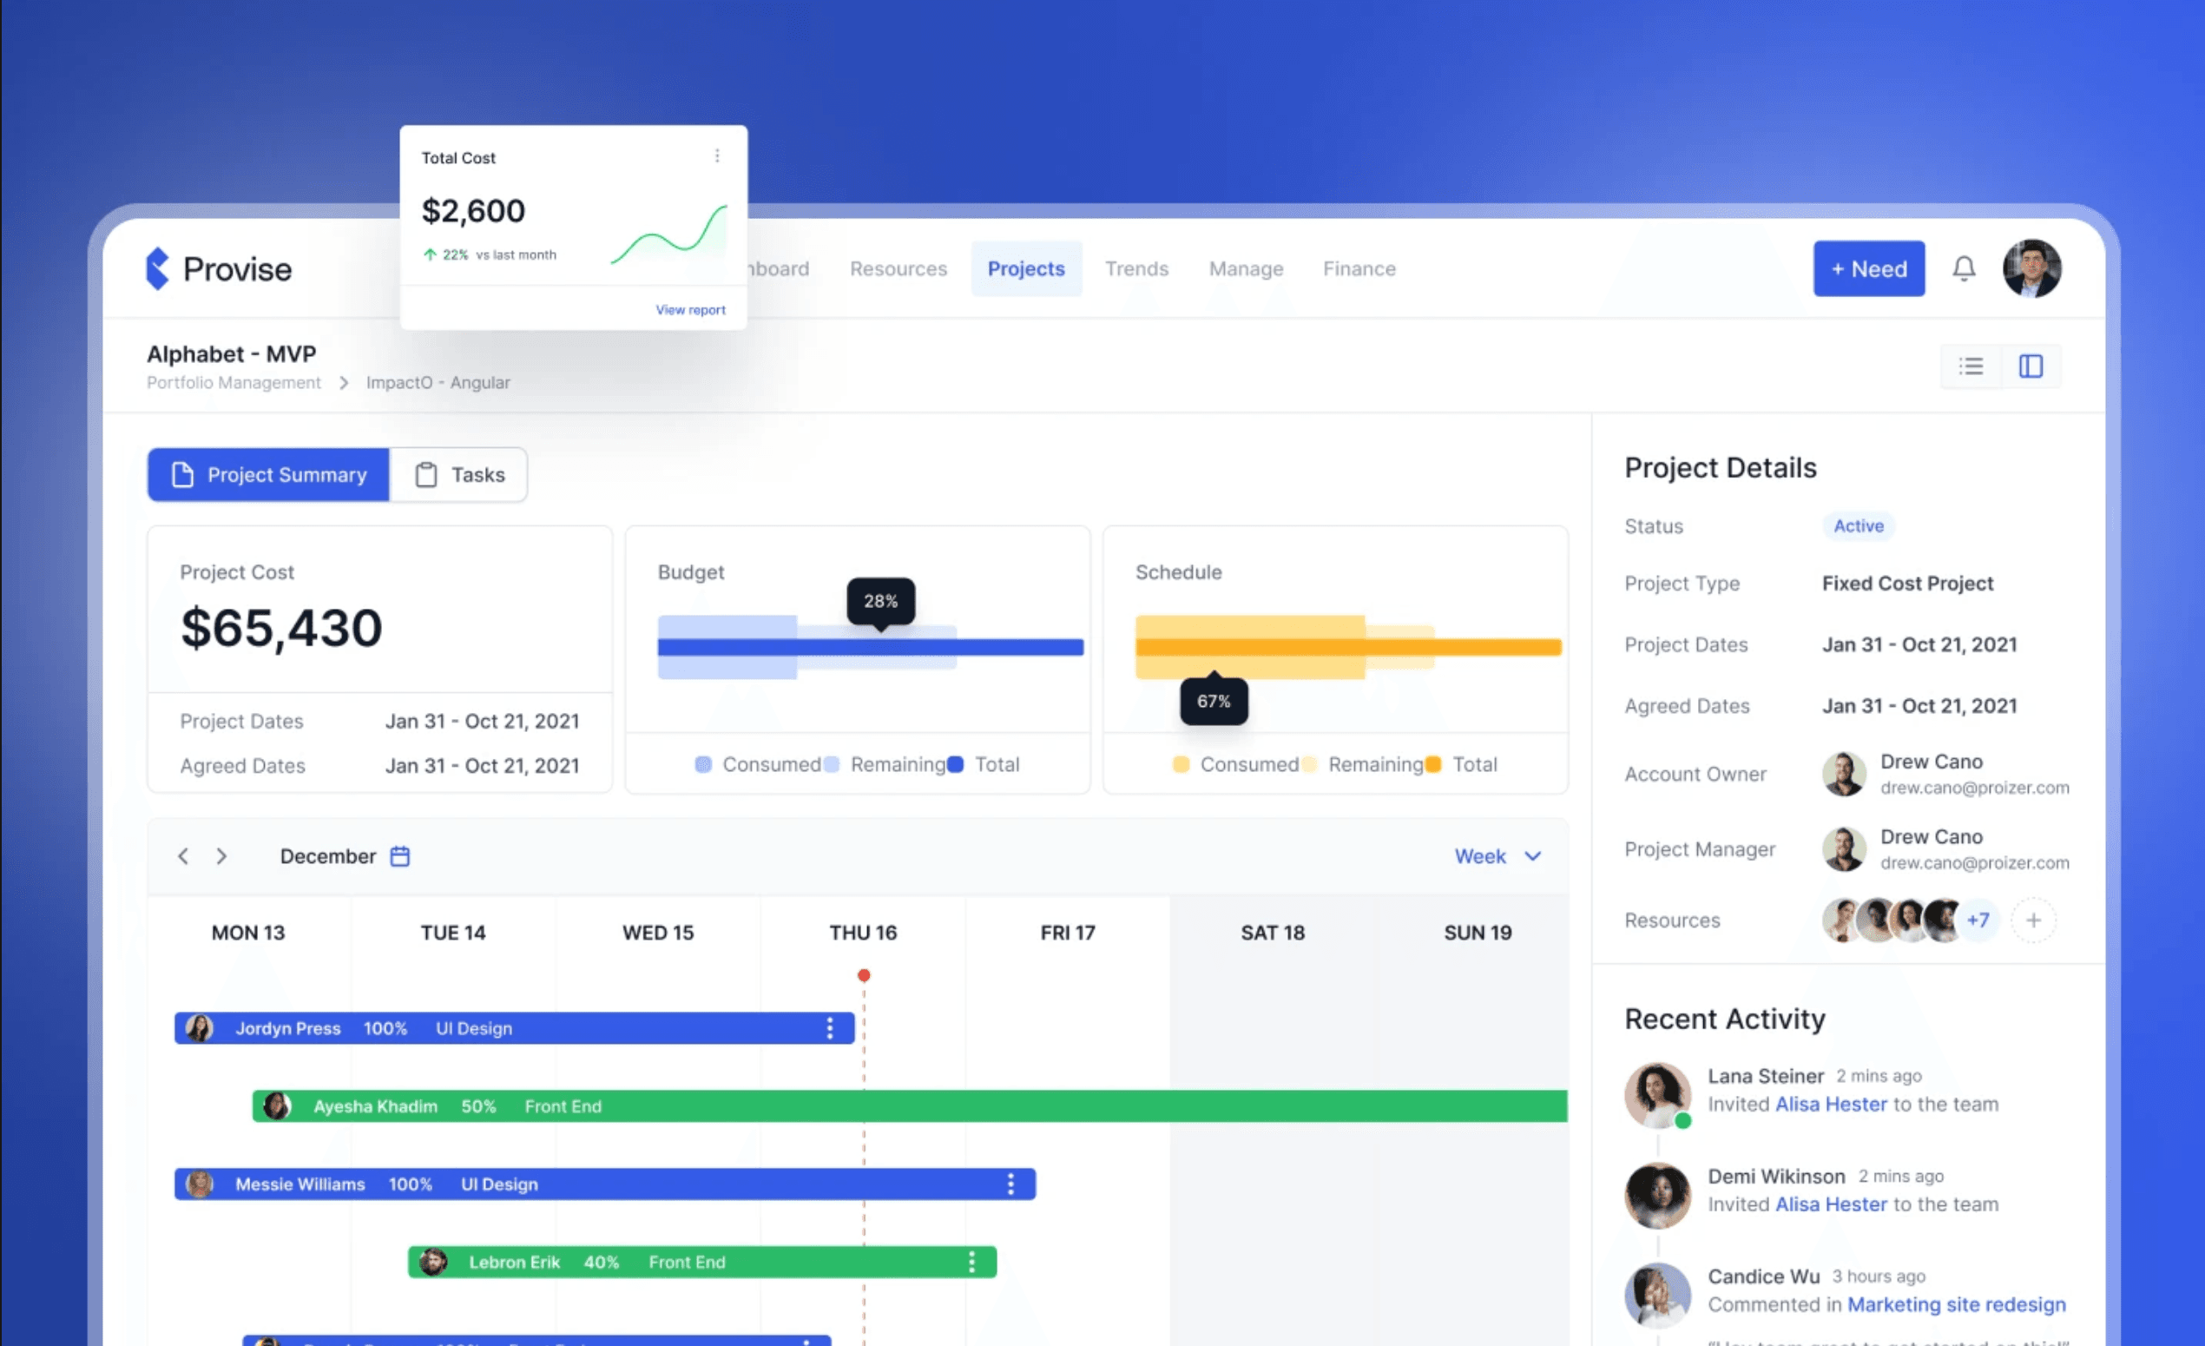Click the red current-day timeline marker
Viewport: 2205px width, 1346px height.
(x=864, y=975)
